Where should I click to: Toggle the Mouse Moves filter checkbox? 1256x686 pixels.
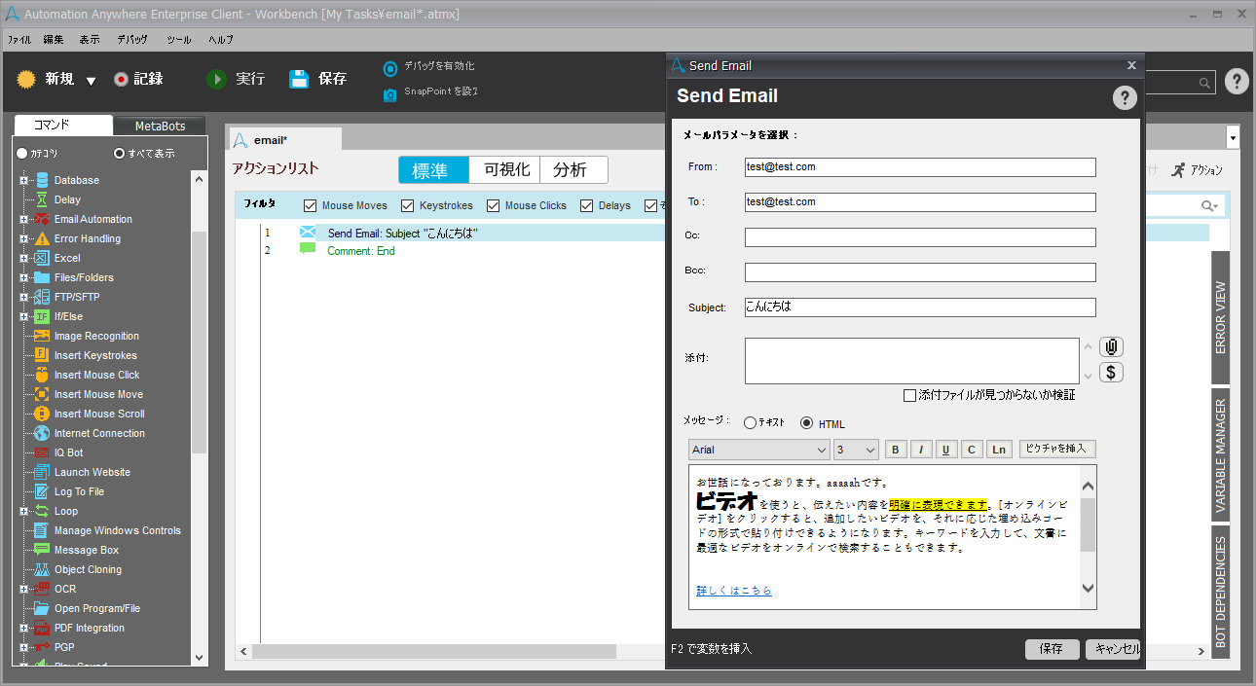(x=311, y=205)
